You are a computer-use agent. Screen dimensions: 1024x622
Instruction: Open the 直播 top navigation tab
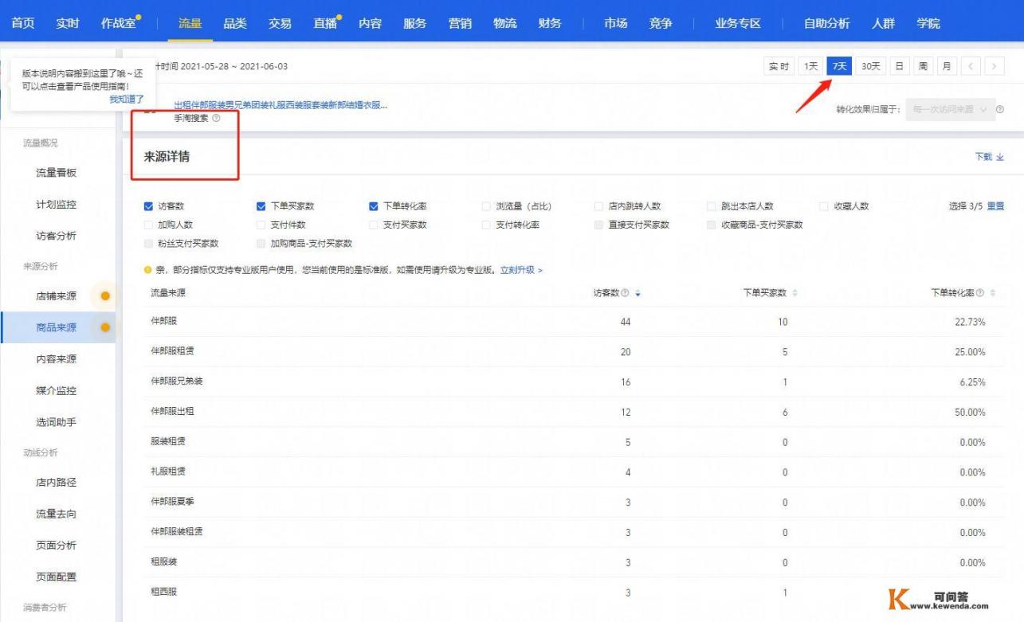point(325,23)
